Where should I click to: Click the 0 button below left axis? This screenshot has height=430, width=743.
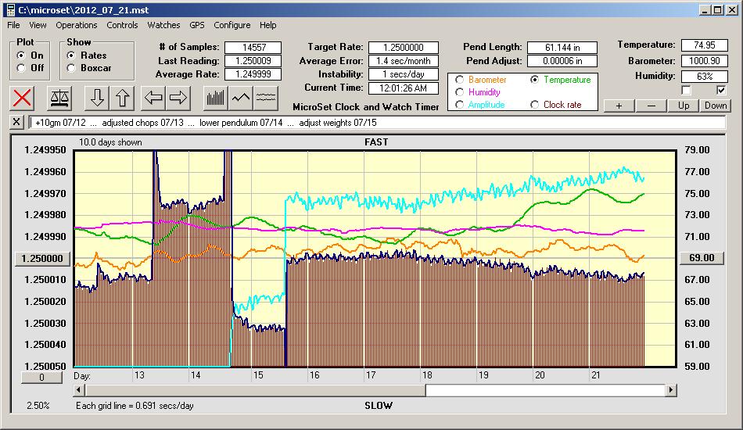pos(41,378)
